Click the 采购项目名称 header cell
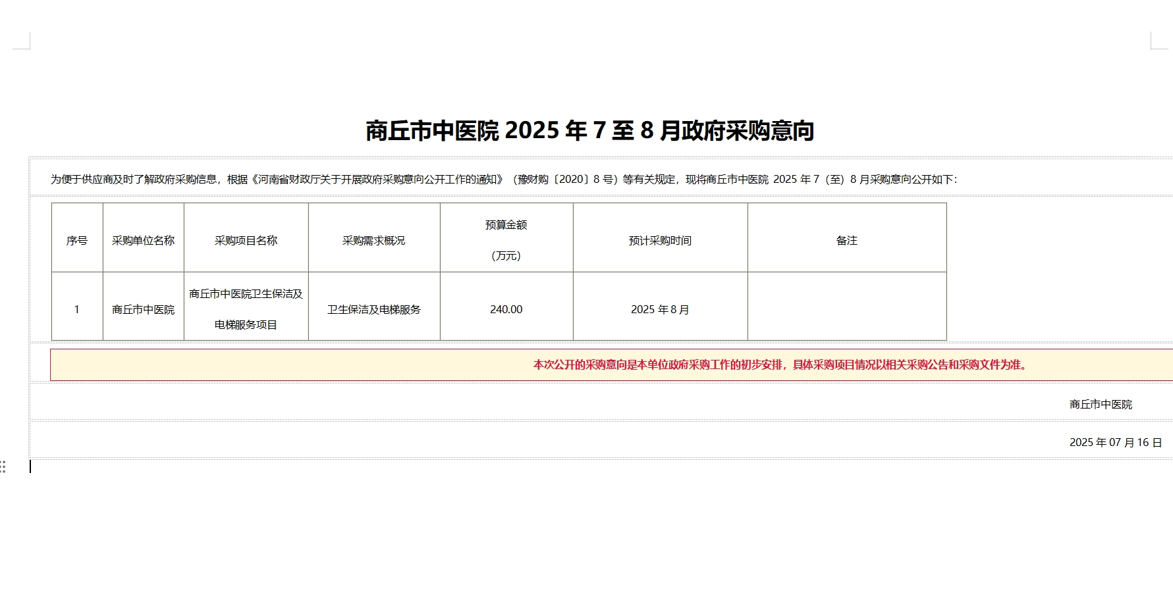The height and width of the screenshot is (600, 1173). pyautogui.click(x=246, y=241)
